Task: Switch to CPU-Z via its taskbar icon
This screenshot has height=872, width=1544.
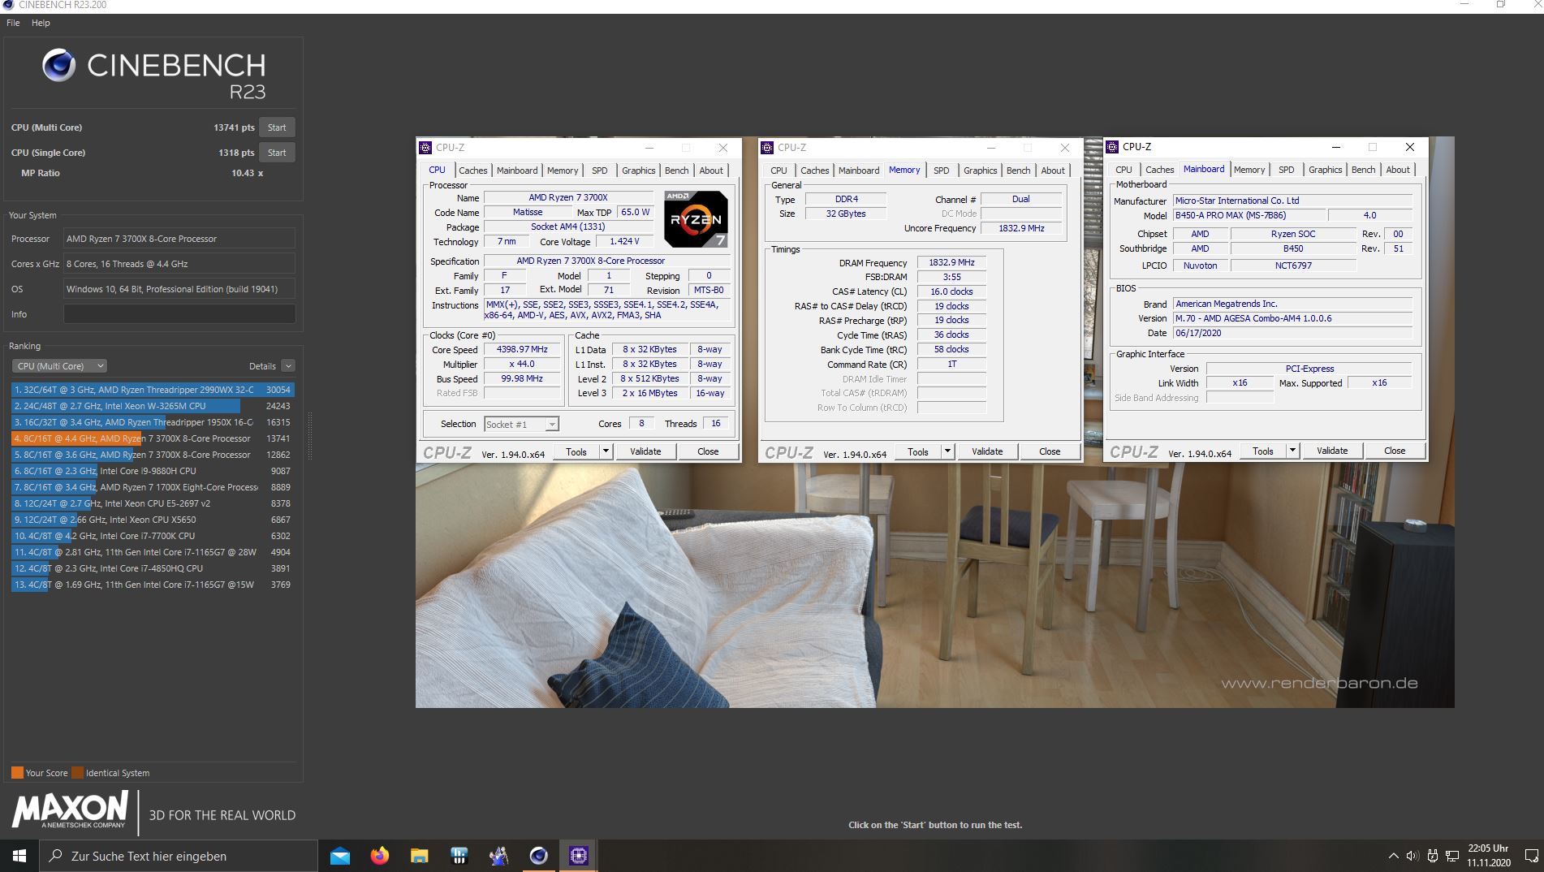Action: pyautogui.click(x=578, y=856)
